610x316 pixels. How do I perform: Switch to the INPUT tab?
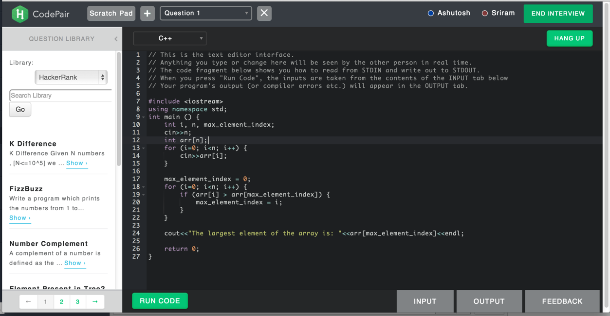pyautogui.click(x=425, y=301)
